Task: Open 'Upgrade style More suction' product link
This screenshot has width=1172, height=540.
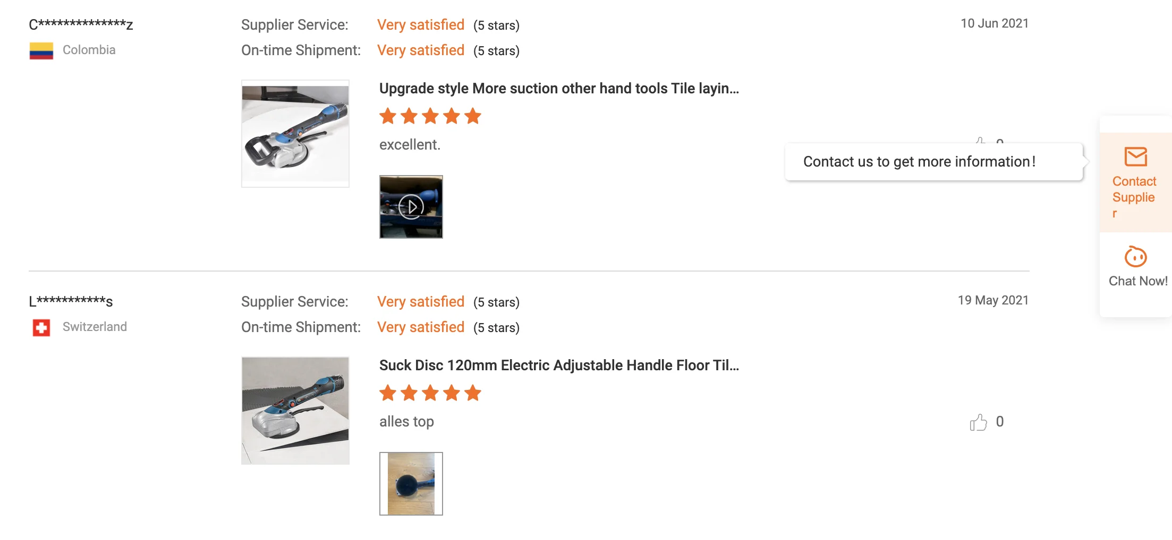Action: click(559, 89)
